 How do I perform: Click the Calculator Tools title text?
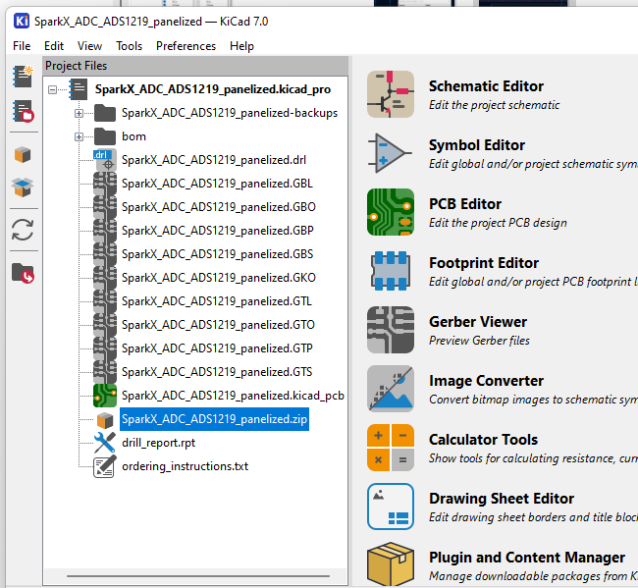tap(483, 440)
